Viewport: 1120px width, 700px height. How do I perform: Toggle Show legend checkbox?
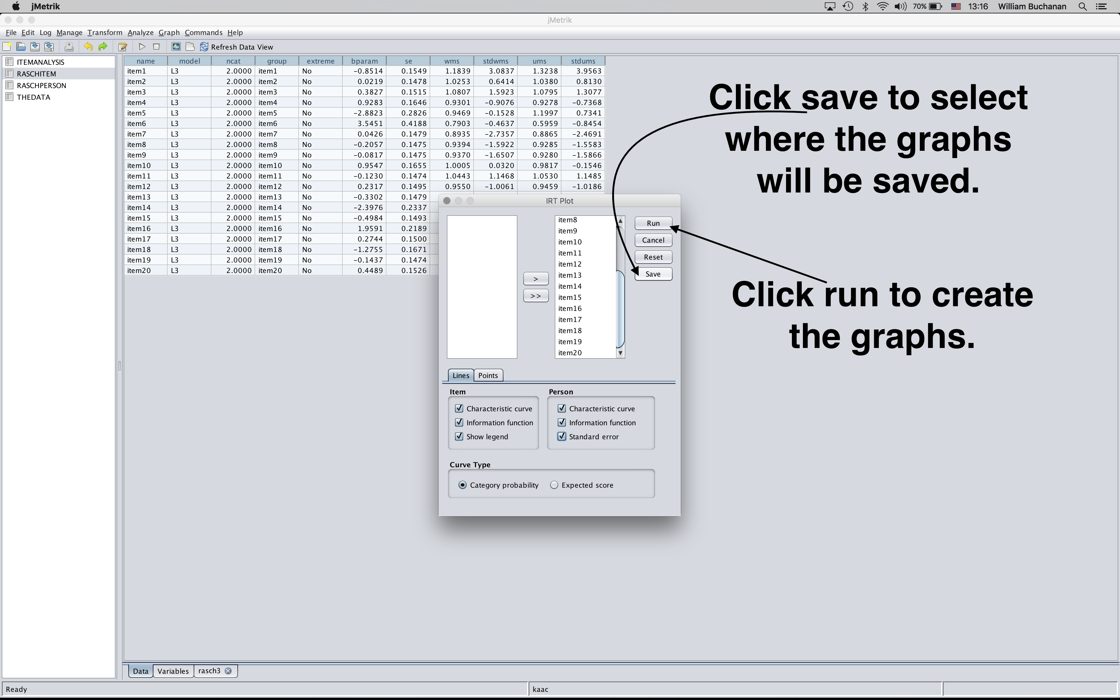(459, 436)
